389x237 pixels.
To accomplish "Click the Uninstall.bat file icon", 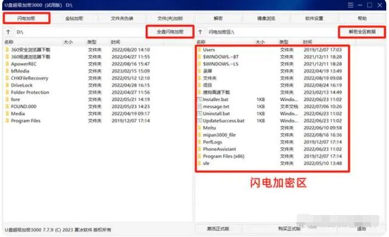I will click(199, 114).
